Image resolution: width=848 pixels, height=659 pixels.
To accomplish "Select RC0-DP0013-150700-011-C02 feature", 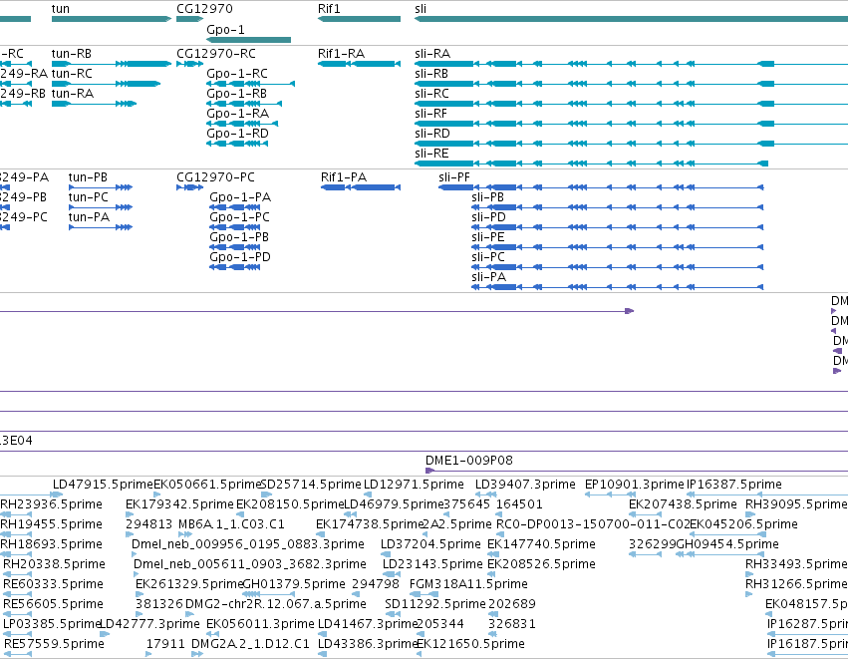I will (593, 524).
